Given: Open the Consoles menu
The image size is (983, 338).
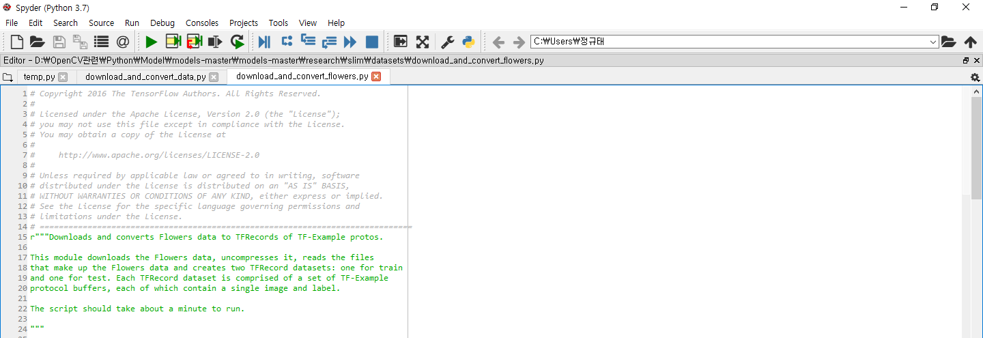Looking at the screenshot, I should coord(202,23).
